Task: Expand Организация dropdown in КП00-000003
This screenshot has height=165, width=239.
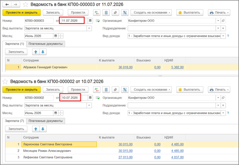Action: point(218,21)
